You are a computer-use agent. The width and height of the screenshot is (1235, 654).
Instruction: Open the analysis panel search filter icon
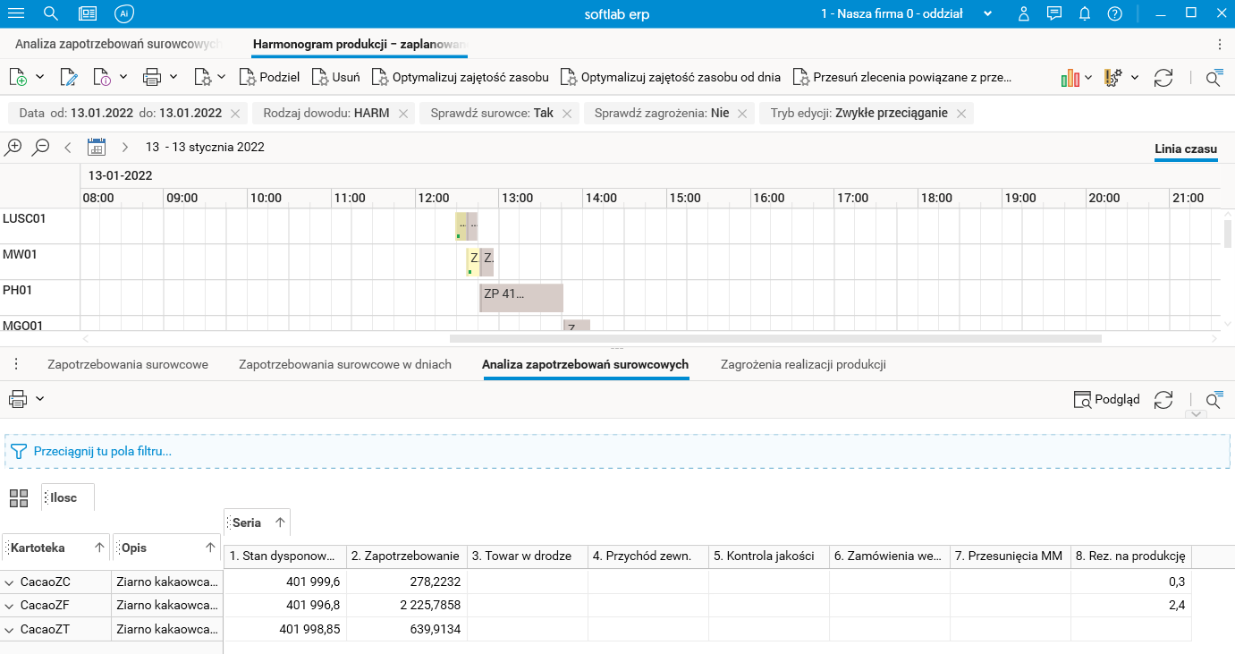tap(1214, 400)
